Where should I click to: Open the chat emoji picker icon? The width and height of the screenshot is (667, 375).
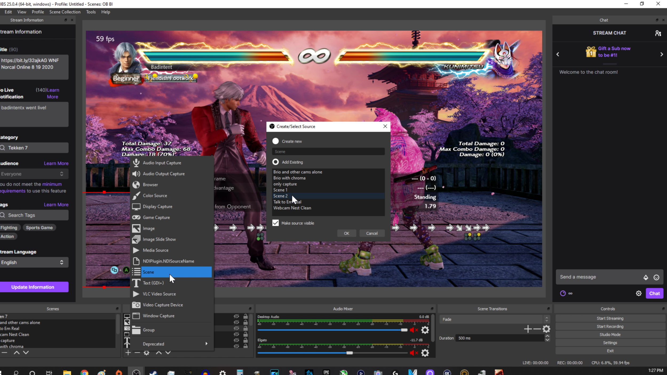[x=656, y=277]
